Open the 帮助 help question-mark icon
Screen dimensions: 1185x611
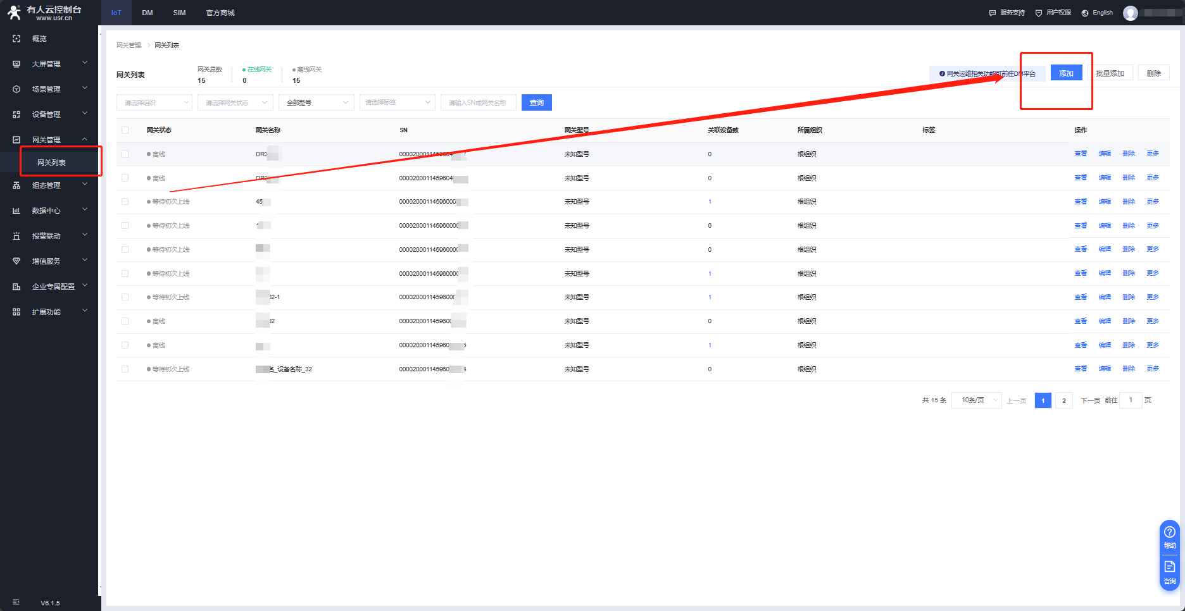point(1169,532)
